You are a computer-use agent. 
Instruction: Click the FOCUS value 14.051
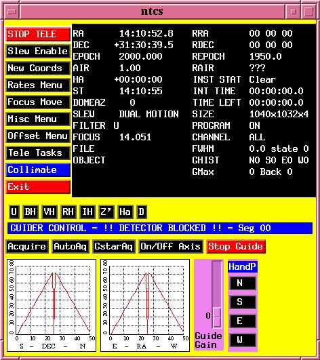click(x=136, y=138)
